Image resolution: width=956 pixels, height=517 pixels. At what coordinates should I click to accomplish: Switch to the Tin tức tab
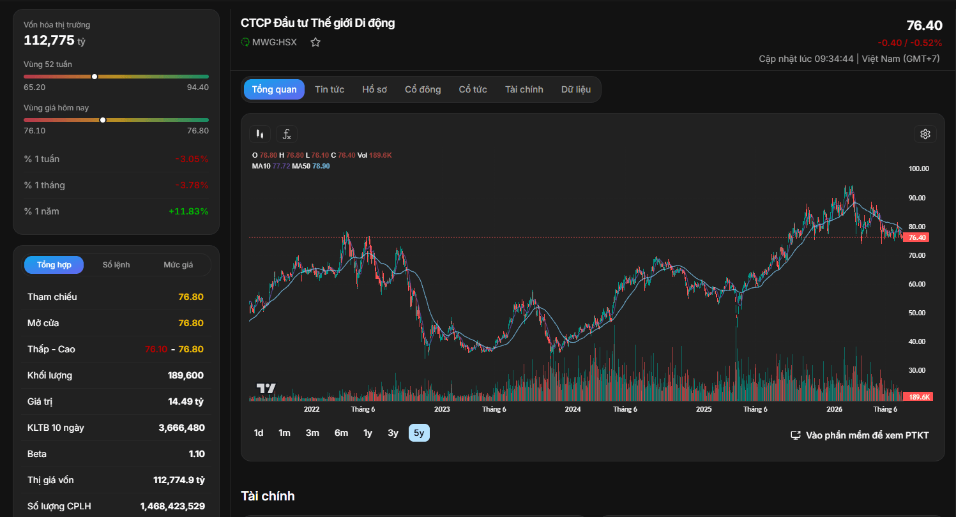click(330, 89)
